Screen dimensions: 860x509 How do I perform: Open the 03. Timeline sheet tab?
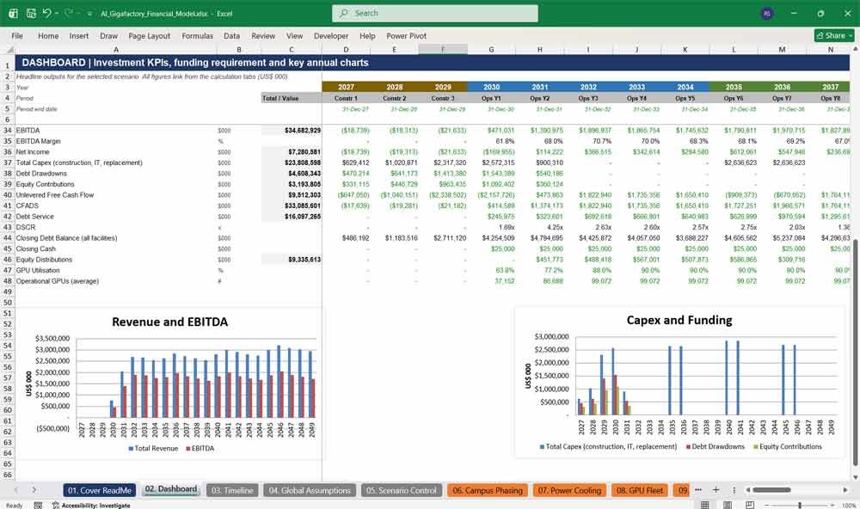click(232, 490)
